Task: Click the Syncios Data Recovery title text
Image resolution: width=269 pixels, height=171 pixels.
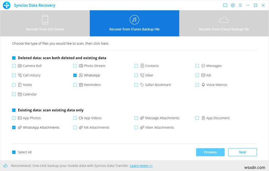Action: (x=35, y=5)
